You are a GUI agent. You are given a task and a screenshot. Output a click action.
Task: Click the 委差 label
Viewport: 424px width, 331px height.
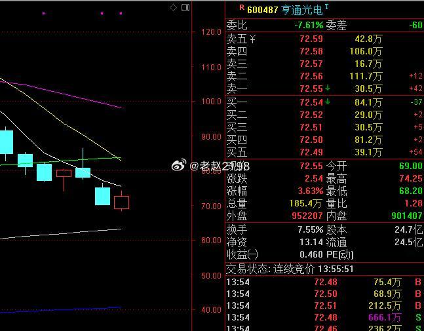click(336, 26)
